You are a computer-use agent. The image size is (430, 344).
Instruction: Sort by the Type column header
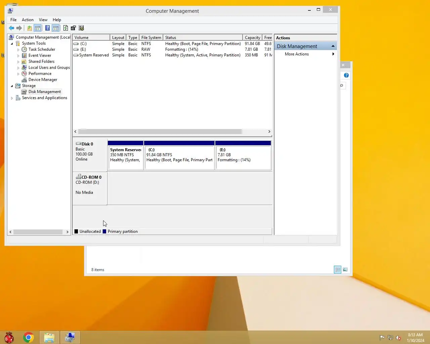click(x=133, y=38)
